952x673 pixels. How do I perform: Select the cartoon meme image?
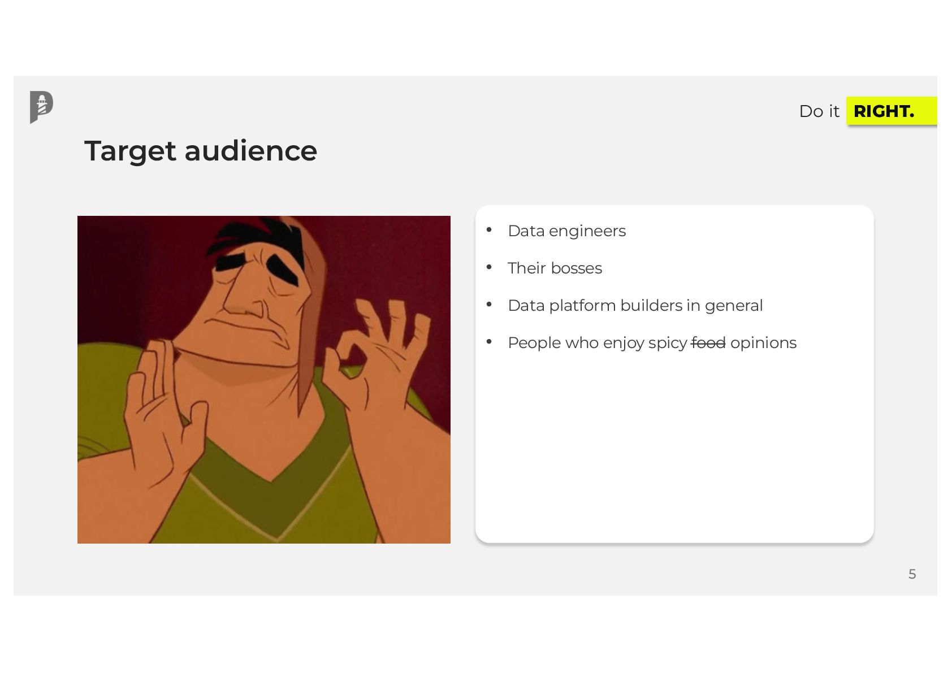coord(264,379)
